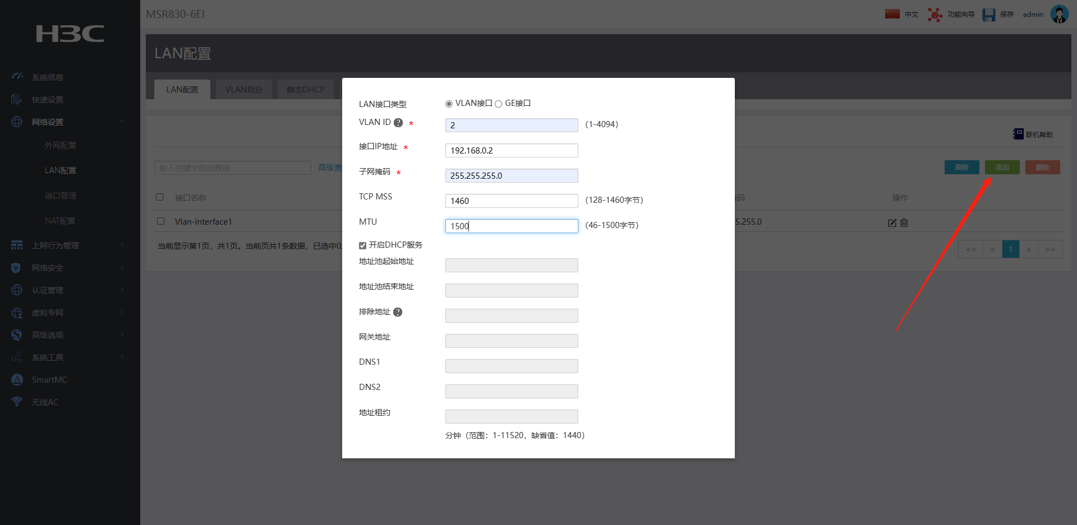Toggle the 开启DHCP服务 checkbox

[362, 245]
